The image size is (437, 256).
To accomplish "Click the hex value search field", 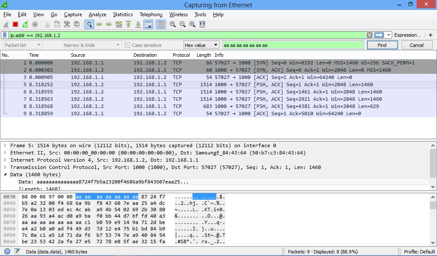I will point(293,45).
